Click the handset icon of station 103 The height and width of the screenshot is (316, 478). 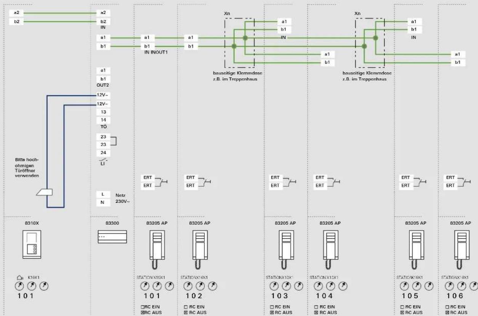(x=286, y=249)
